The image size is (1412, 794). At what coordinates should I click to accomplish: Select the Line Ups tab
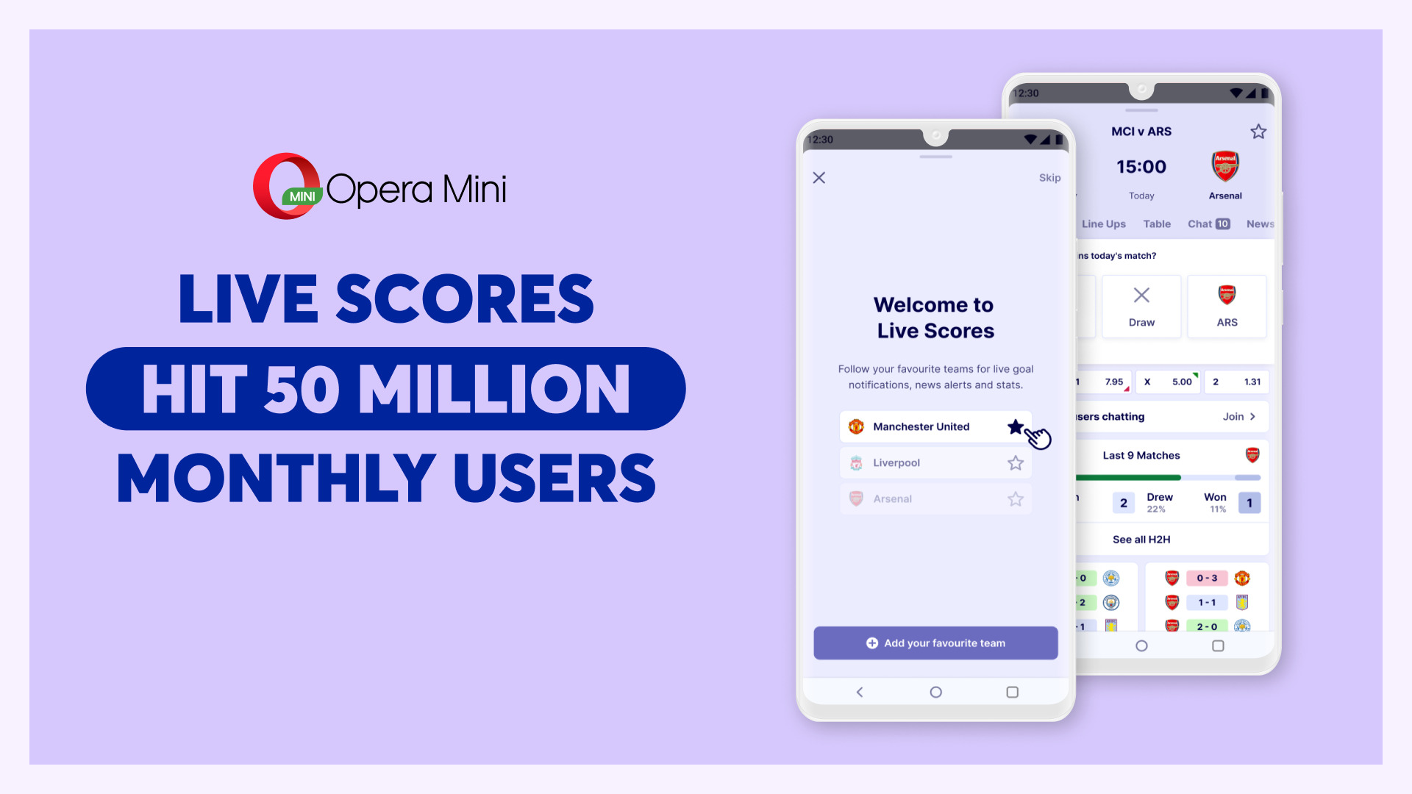[1102, 224]
